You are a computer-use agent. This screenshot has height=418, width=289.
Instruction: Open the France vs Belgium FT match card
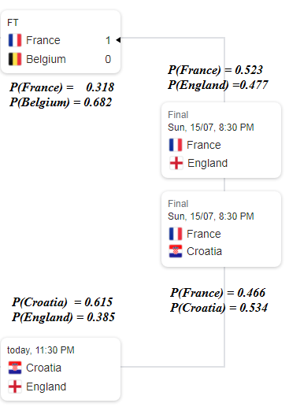(x=61, y=42)
